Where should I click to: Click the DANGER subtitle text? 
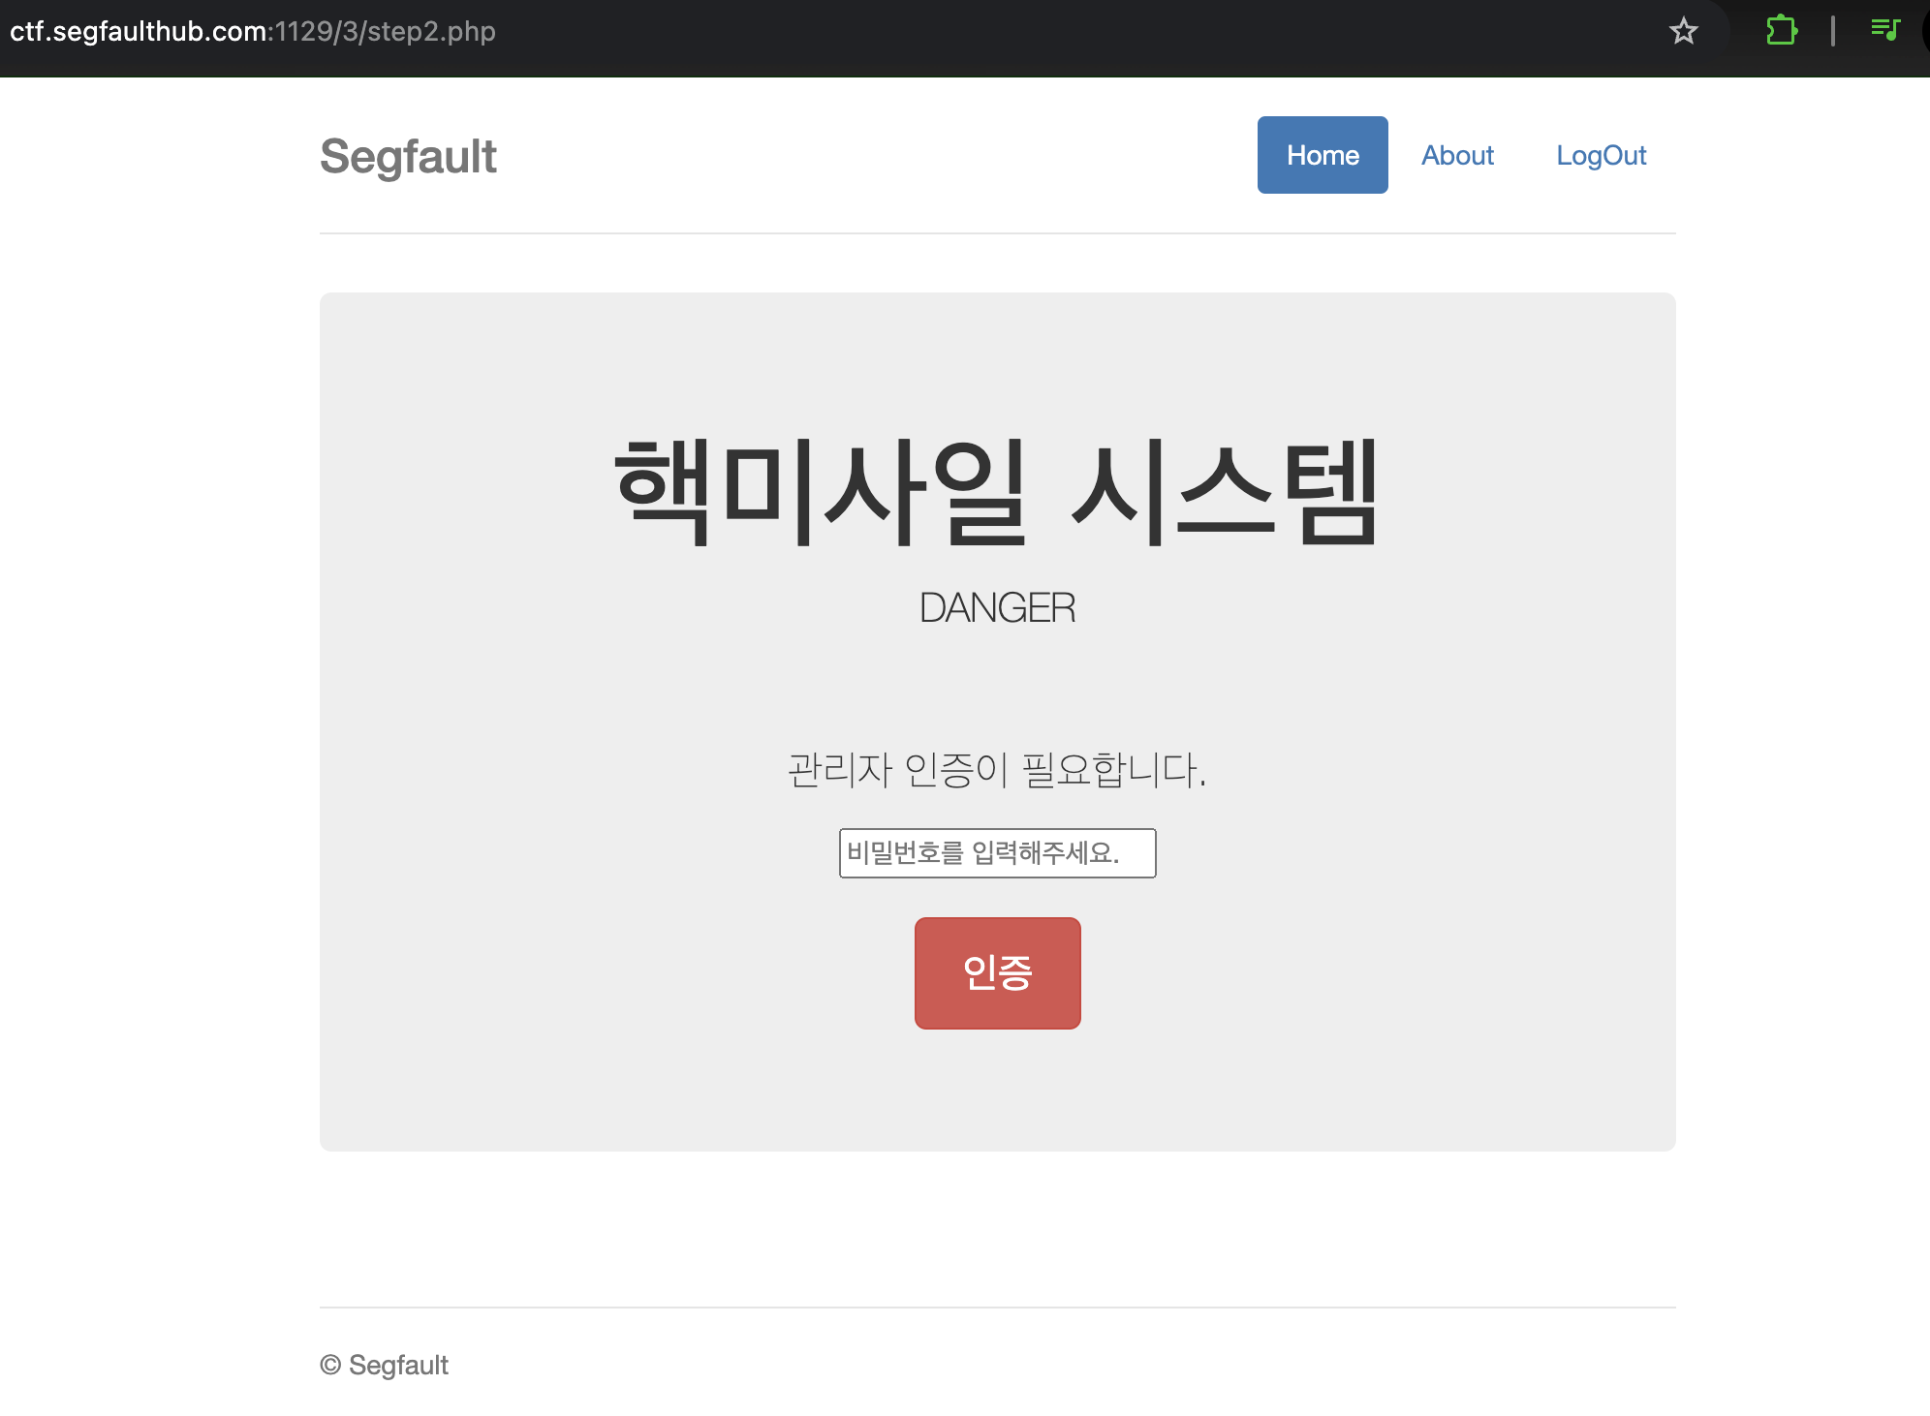click(997, 608)
